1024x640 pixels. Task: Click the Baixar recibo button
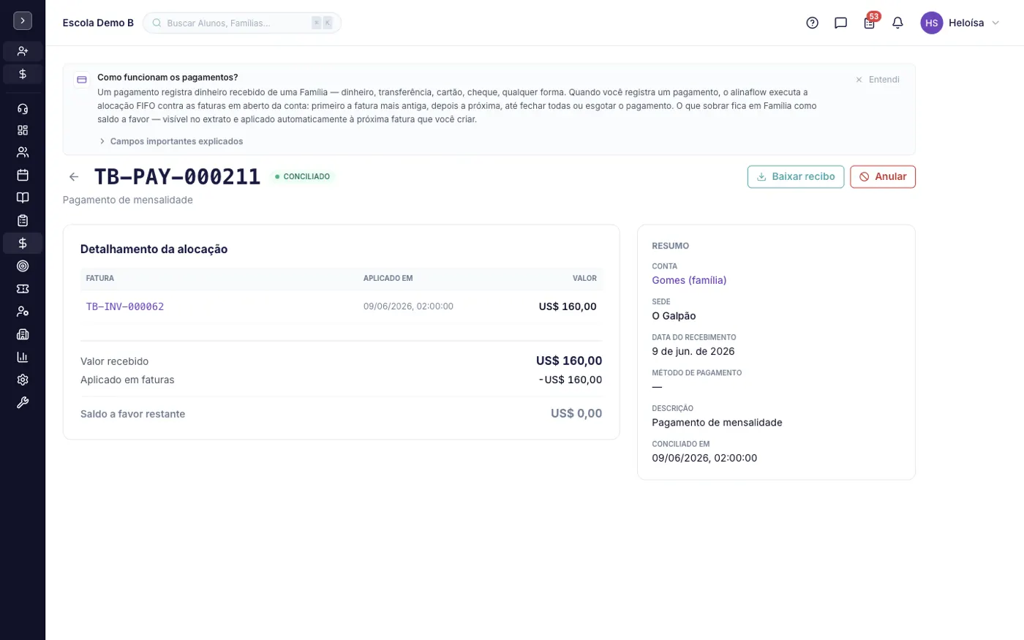pyautogui.click(x=796, y=176)
